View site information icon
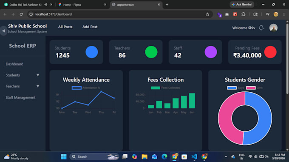This screenshot has width=289, height=162. 31,14
